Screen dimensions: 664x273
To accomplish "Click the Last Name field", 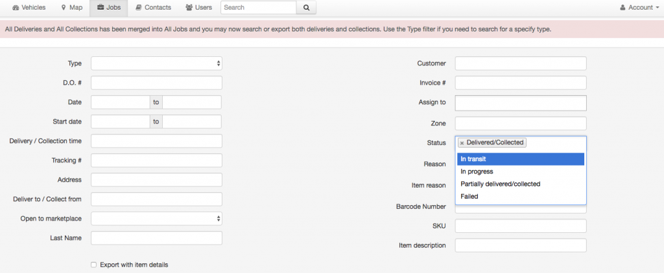I will pyautogui.click(x=156, y=238).
